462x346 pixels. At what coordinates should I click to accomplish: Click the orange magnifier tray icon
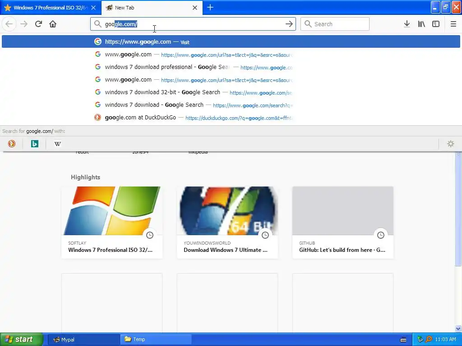429,339
